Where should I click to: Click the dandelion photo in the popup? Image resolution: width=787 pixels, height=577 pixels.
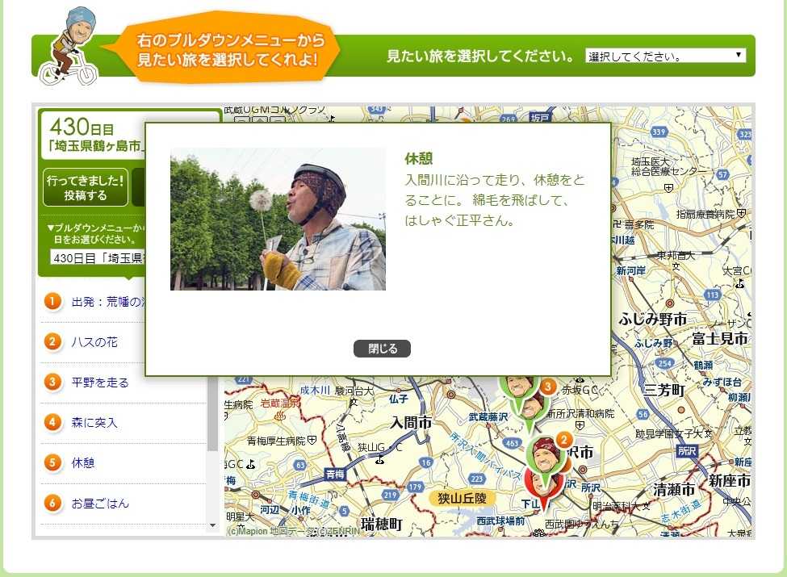278,219
